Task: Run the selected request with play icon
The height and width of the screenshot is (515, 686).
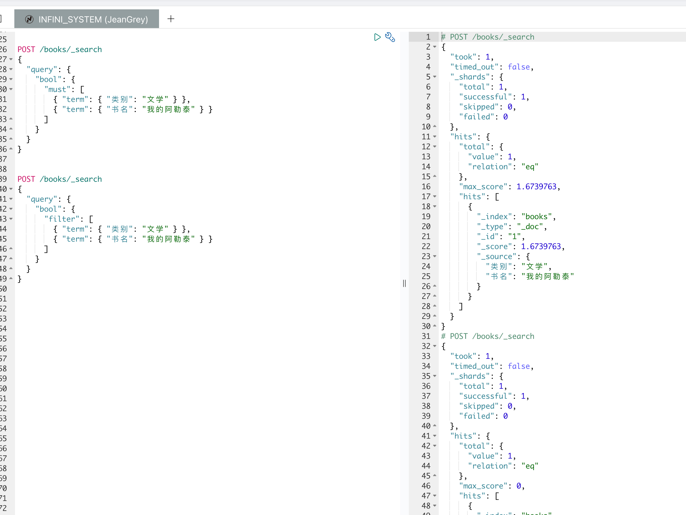Action: [x=377, y=37]
